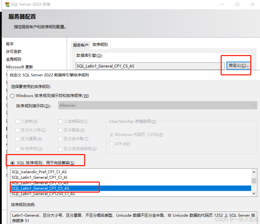Click the collation description text box

click(134, 218)
